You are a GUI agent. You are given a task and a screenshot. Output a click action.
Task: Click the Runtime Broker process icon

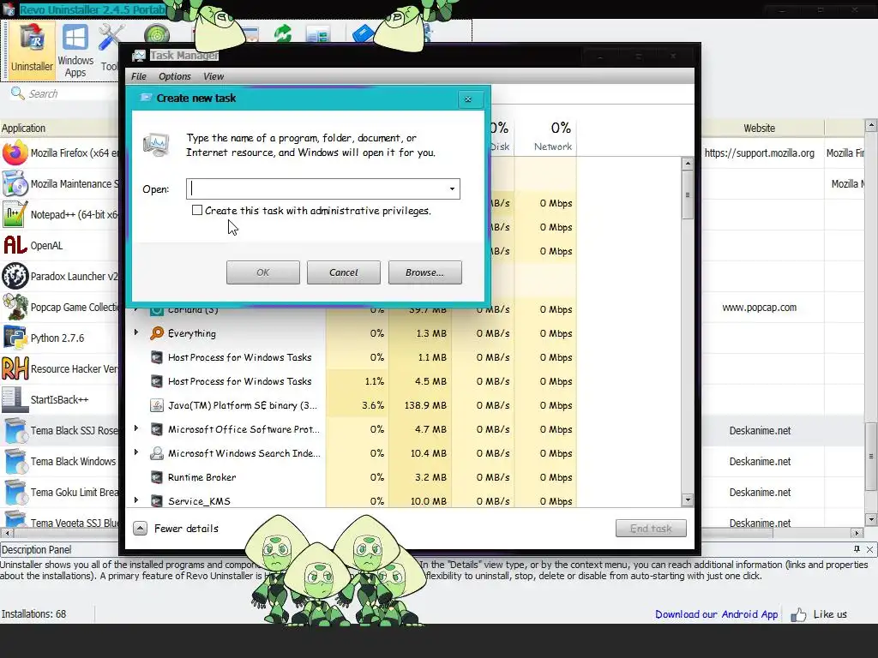pos(157,477)
